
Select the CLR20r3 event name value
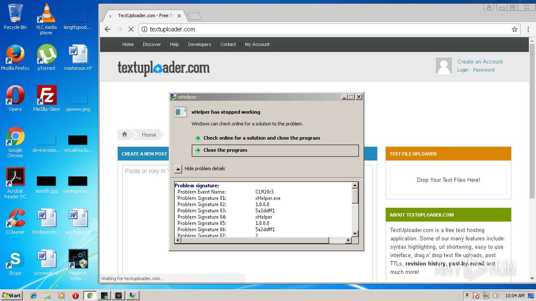click(264, 192)
